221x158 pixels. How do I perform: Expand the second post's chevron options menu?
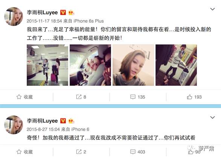212,117
